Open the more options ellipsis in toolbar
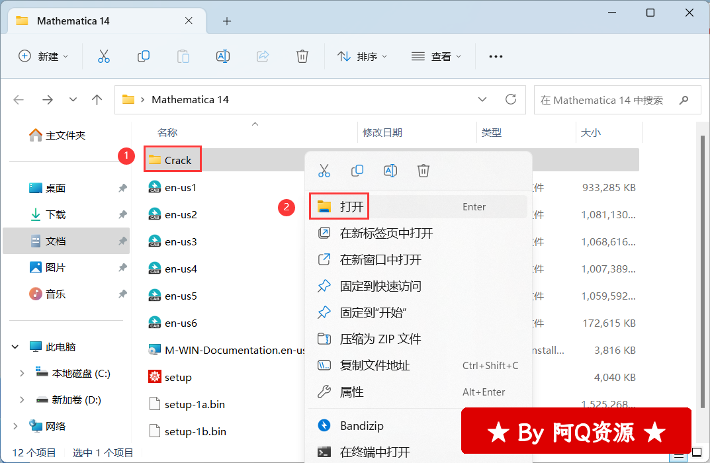Screen dimensions: 710x463 click(x=496, y=57)
